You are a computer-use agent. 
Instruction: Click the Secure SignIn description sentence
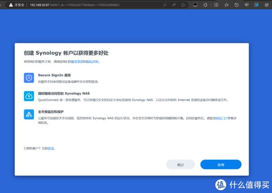(x=69, y=82)
